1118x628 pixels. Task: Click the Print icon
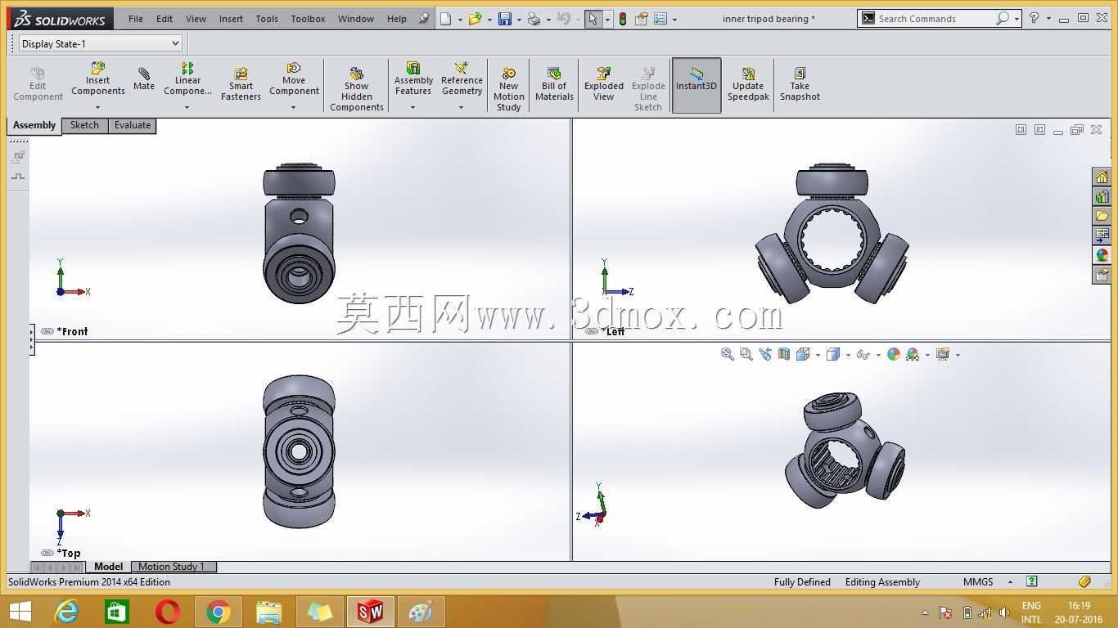[x=534, y=18]
